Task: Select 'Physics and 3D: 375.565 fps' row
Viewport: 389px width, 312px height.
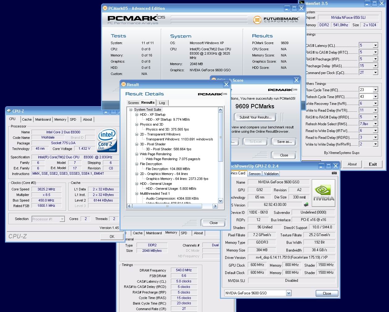Action: [167, 129]
